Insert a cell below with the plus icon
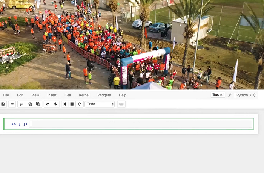 point(12,104)
